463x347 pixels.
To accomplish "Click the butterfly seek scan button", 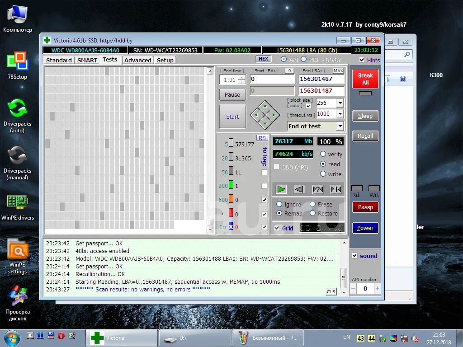I will [x=336, y=189].
